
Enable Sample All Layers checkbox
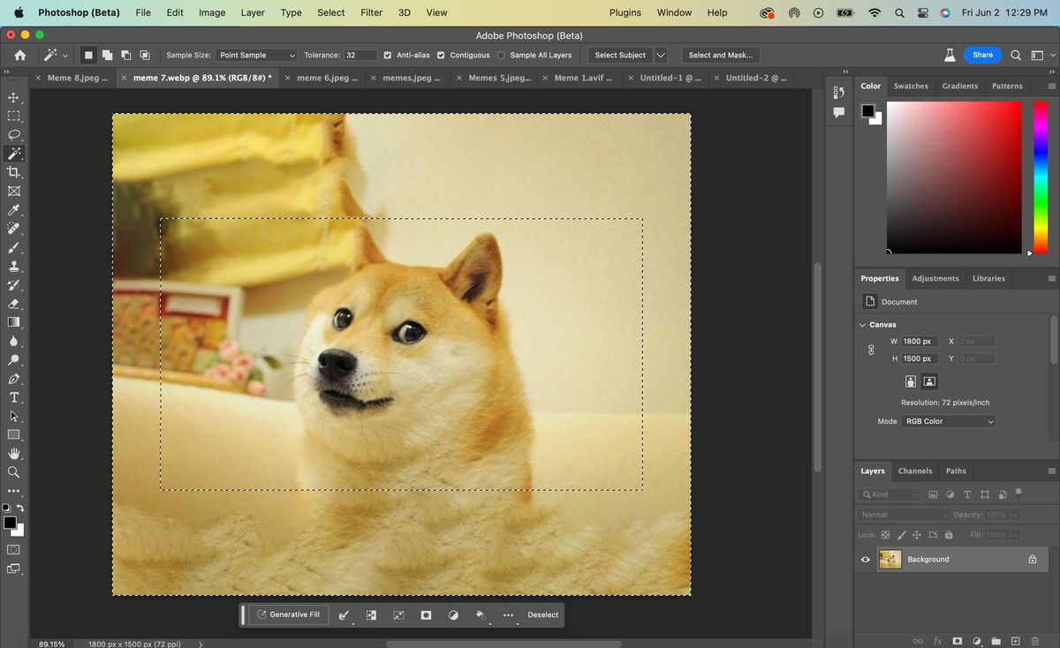click(x=502, y=55)
